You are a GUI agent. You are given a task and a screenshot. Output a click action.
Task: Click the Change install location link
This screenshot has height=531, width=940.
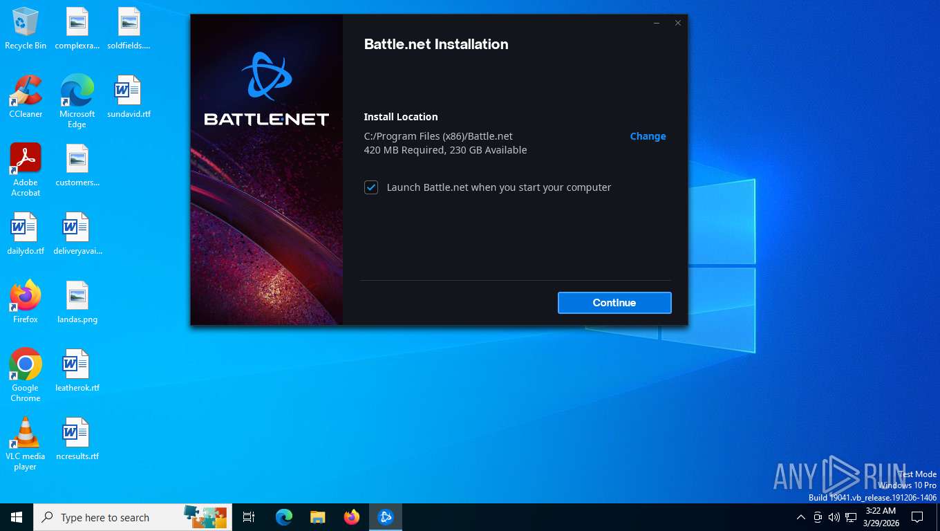(648, 136)
